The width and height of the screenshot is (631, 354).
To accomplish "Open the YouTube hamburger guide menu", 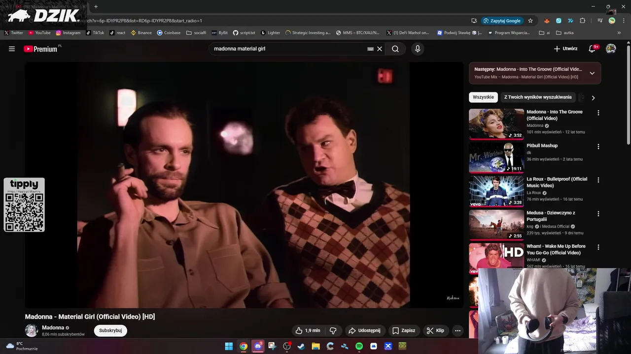I will (12, 49).
